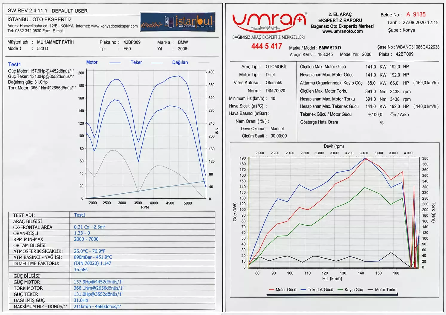The image size is (446, 315).
Task: Click the red Umran logo
Action: pos(270,23)
